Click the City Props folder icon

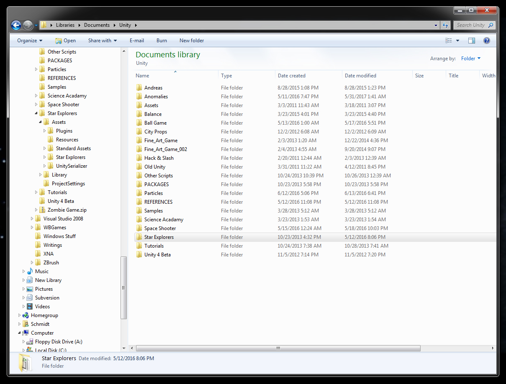[139, 132]
